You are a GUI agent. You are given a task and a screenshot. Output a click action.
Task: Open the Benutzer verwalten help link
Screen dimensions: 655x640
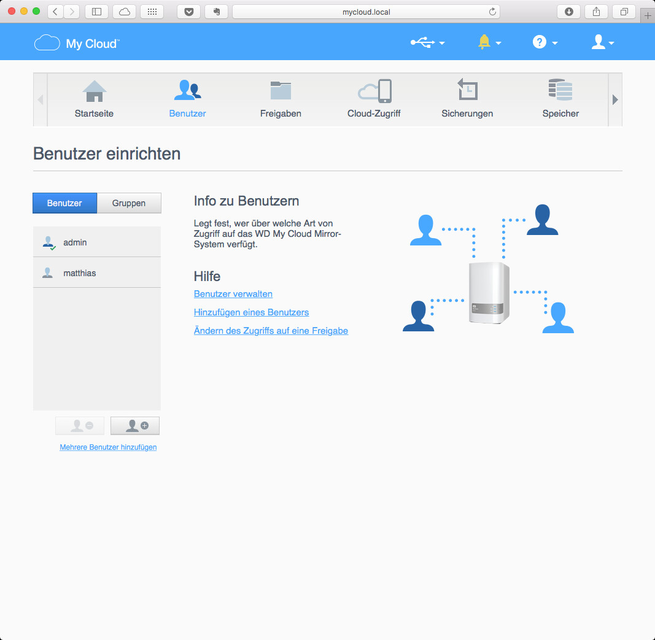coord(233,294)
